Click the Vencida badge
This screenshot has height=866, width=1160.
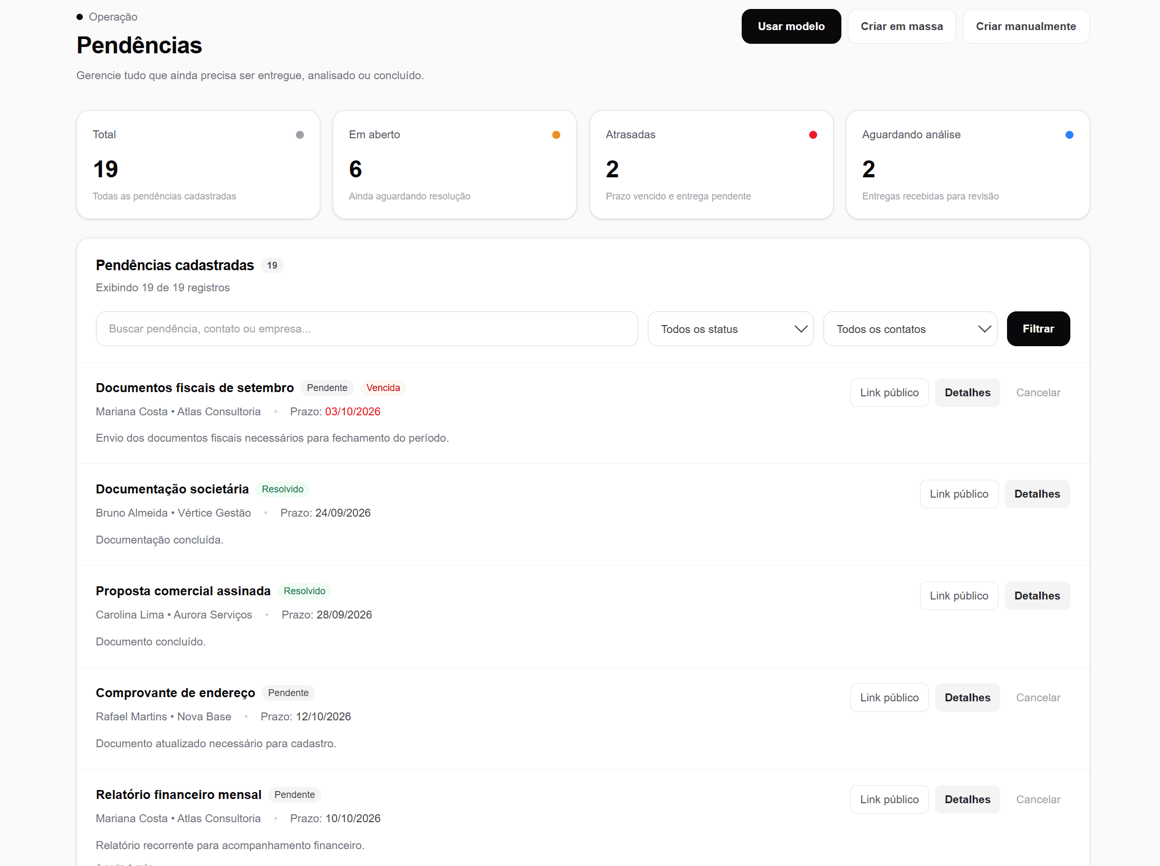(383, 388)
